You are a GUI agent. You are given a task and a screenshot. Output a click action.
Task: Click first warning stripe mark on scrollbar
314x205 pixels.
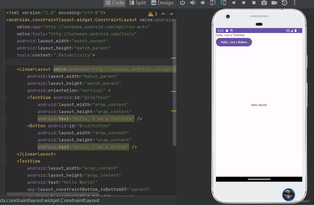(x=174, y=58)
